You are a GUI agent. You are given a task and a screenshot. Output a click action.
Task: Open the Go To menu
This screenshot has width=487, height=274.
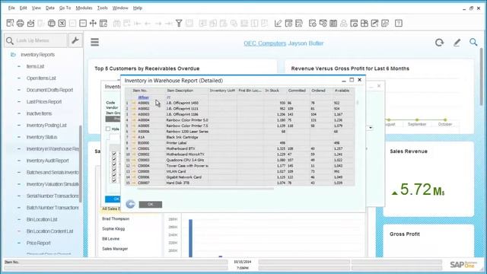pos(65,8)
